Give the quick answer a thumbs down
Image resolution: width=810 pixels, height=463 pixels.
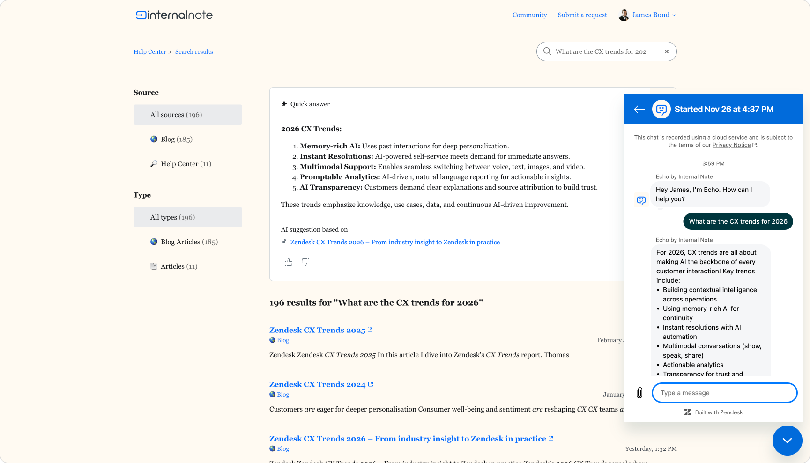pos(305,262)
